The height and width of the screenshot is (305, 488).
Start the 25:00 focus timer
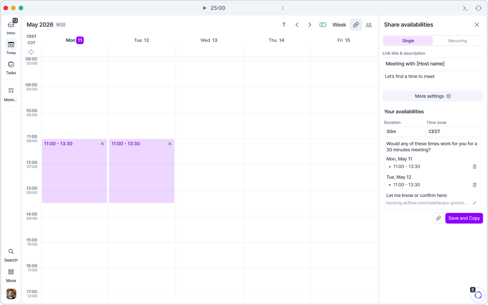pos(205,8)
